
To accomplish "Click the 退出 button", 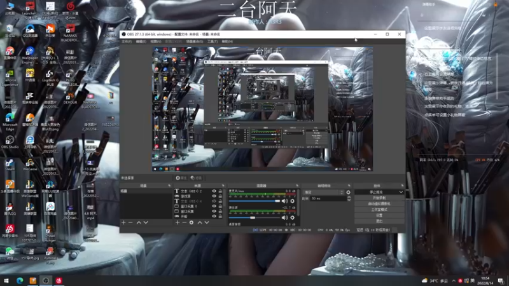I will (x=379, y=221).
